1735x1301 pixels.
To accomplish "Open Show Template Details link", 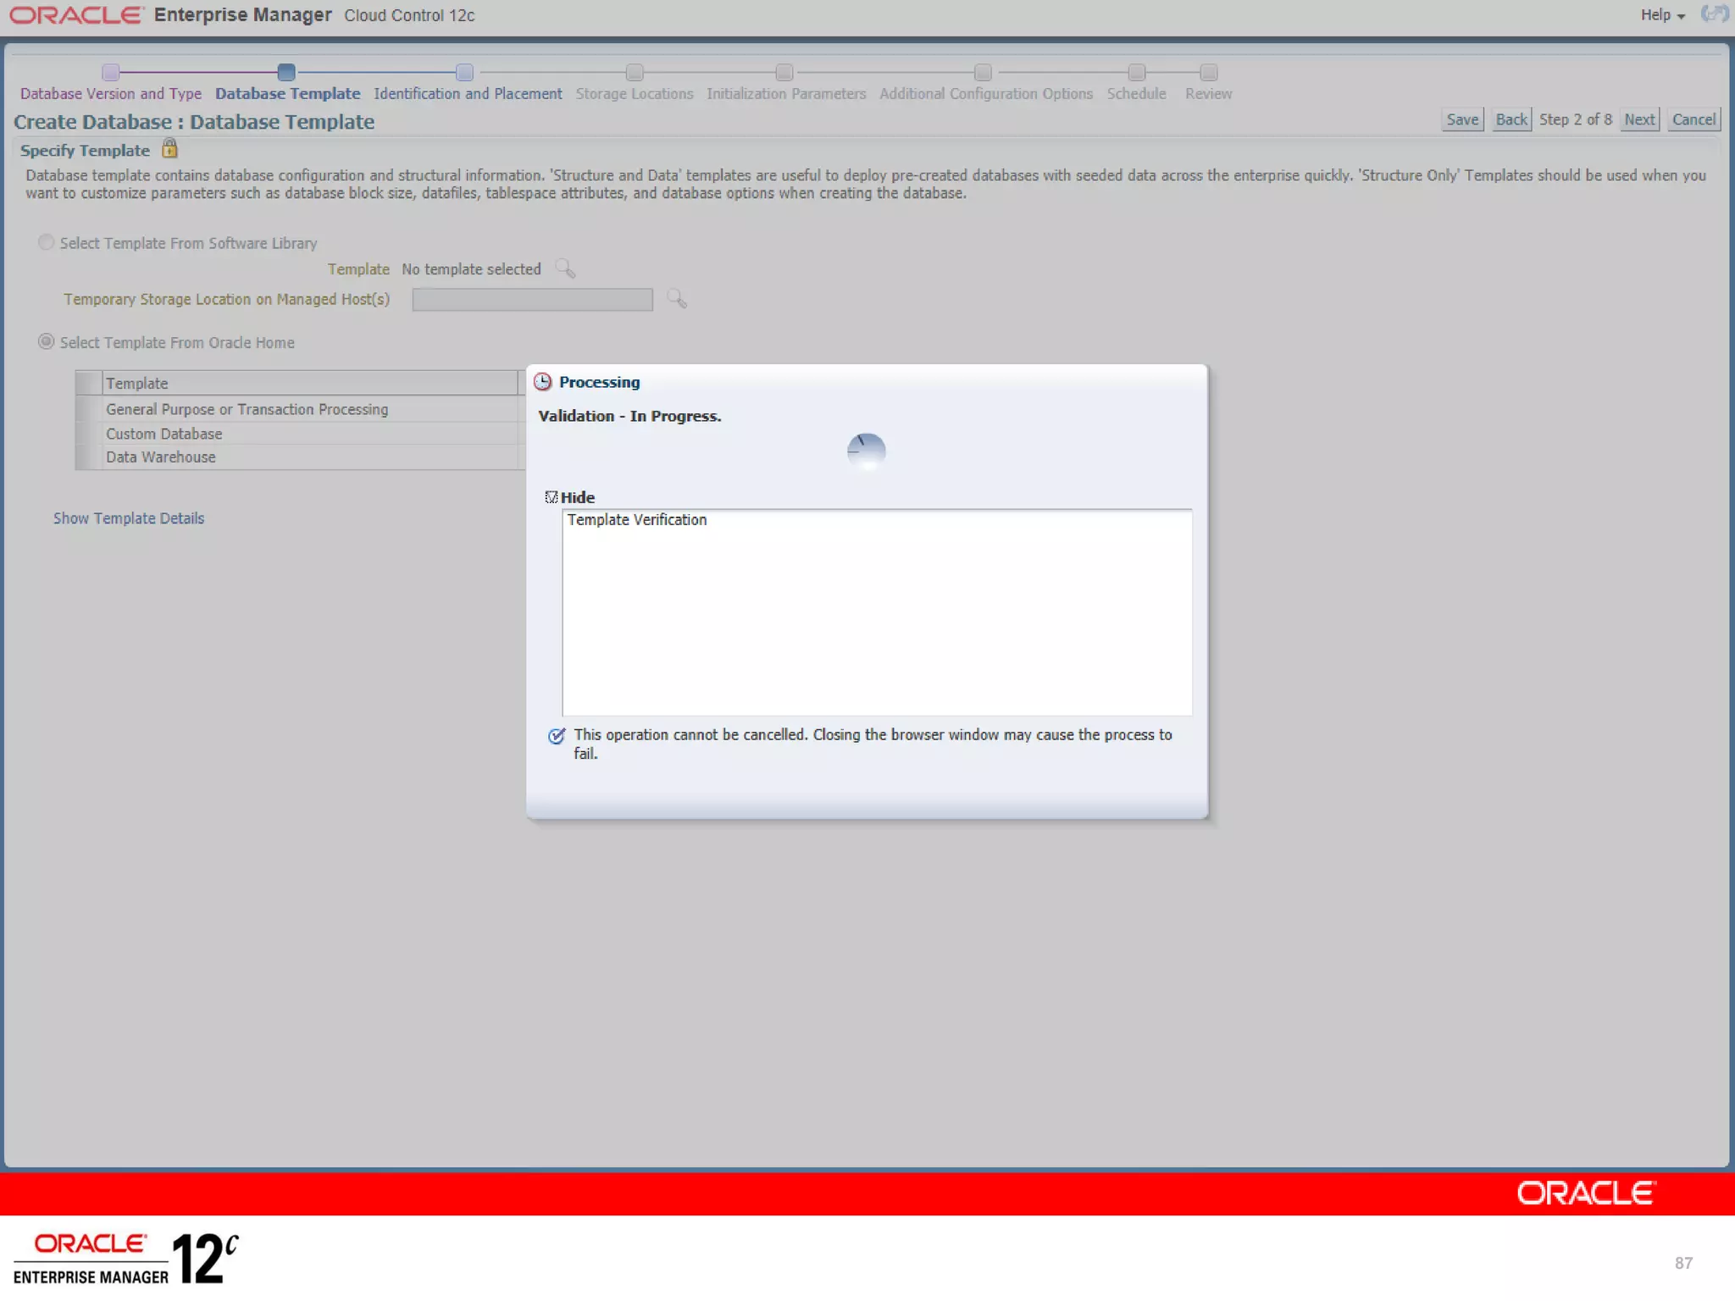I will [x=129, y=518].
